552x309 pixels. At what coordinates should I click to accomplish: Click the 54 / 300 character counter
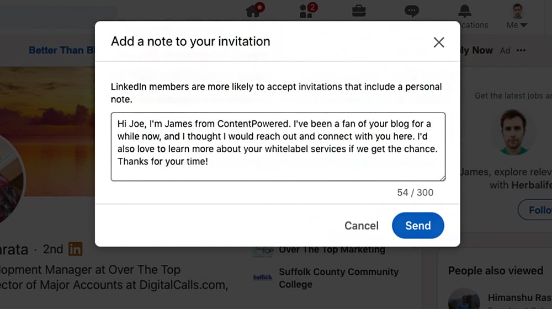tap(415, 193)
